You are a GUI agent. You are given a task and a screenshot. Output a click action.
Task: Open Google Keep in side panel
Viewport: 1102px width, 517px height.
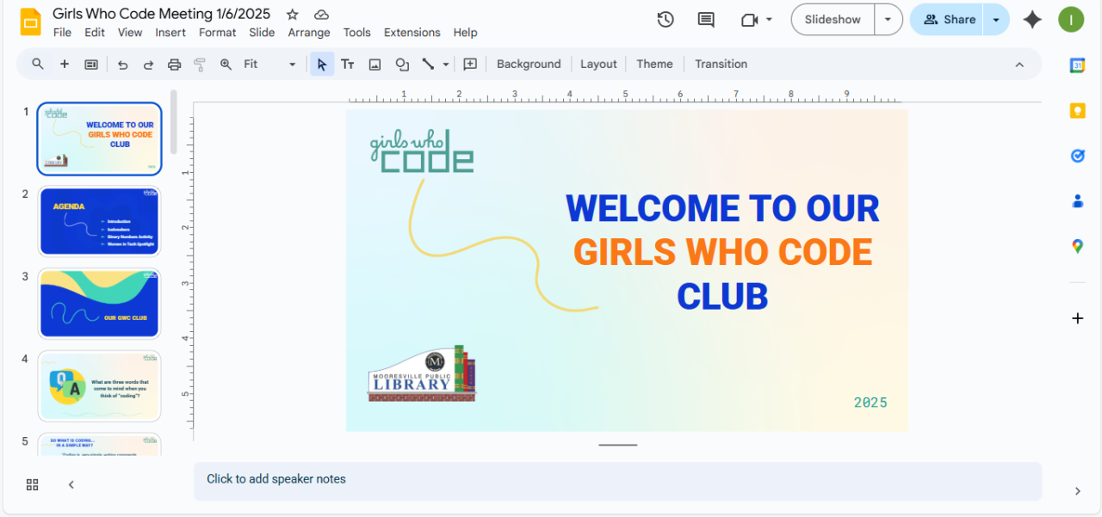[1077, 110]
